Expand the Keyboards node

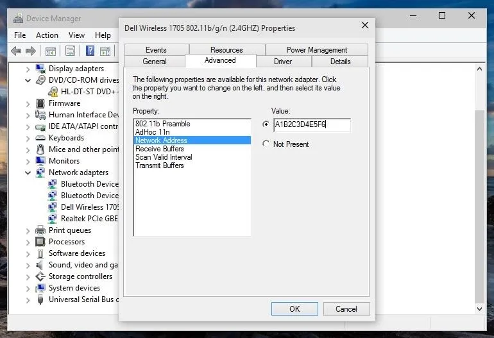pos(28,139)
